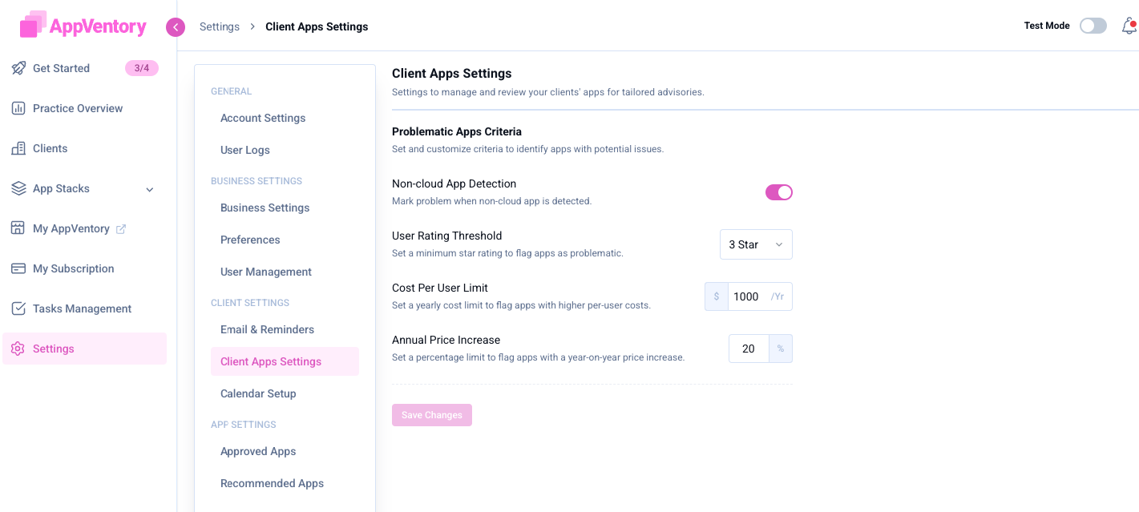Click the percent suffix in Annual Price field

click(781, 349)
